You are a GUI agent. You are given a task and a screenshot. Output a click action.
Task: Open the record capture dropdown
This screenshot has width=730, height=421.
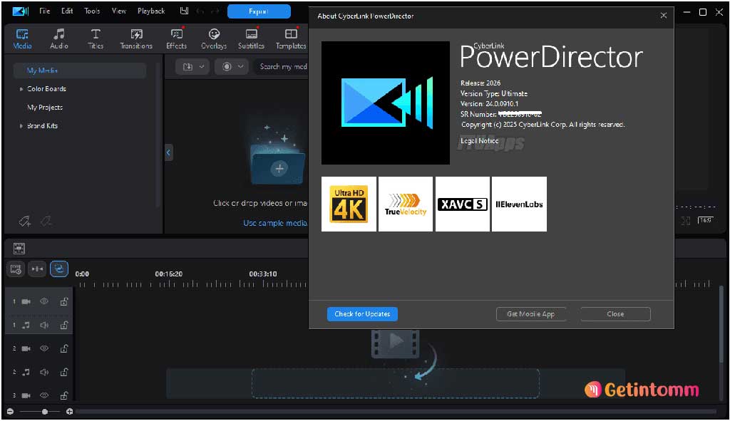pyautogui.click(x=232, y=67)
